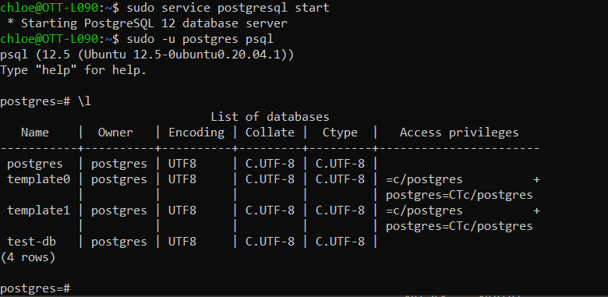Select the template0 database name
The width and height of the screenshot is (608, 297).
pos(38,179)
